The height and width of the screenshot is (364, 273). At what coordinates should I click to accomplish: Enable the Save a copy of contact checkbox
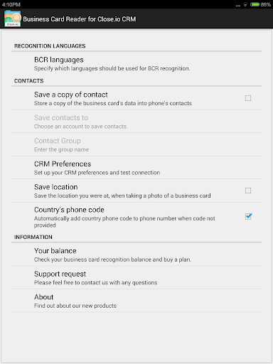point(248,98)
